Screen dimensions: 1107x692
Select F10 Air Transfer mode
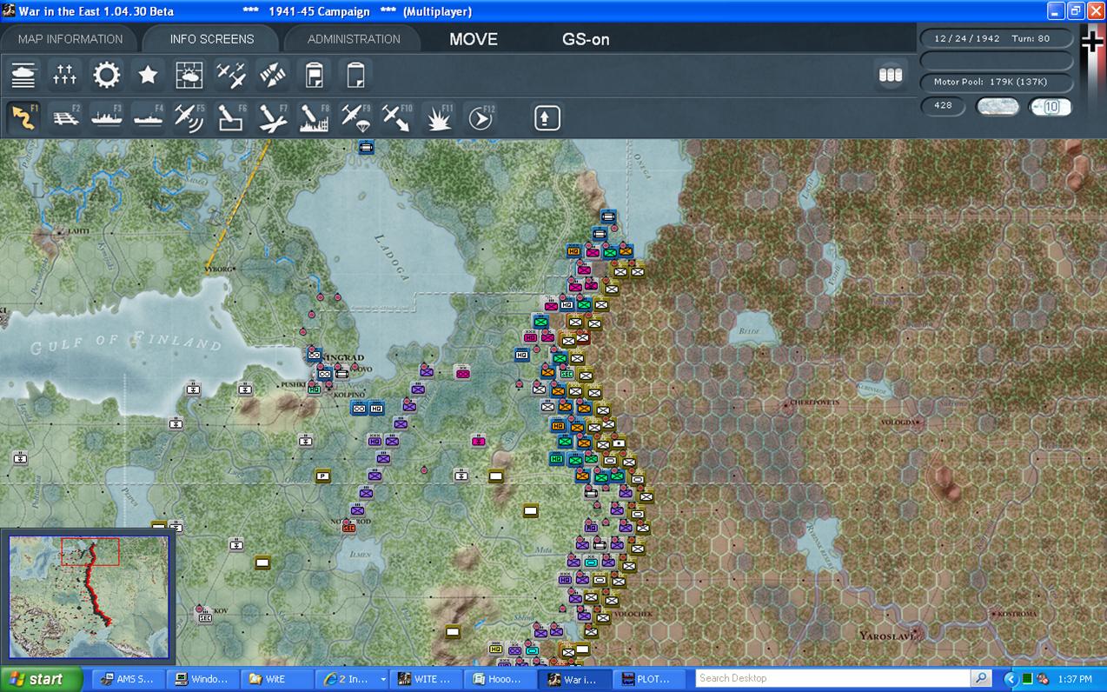point(397,117)
